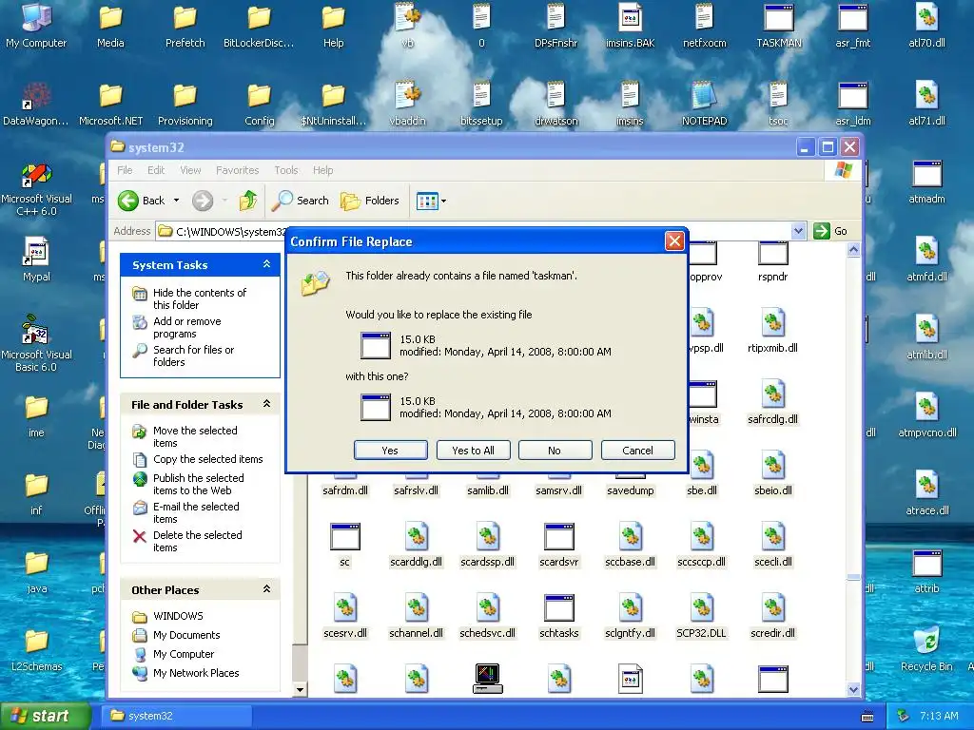Click the system32 taskbar button
974x730 pixels.
177,716
